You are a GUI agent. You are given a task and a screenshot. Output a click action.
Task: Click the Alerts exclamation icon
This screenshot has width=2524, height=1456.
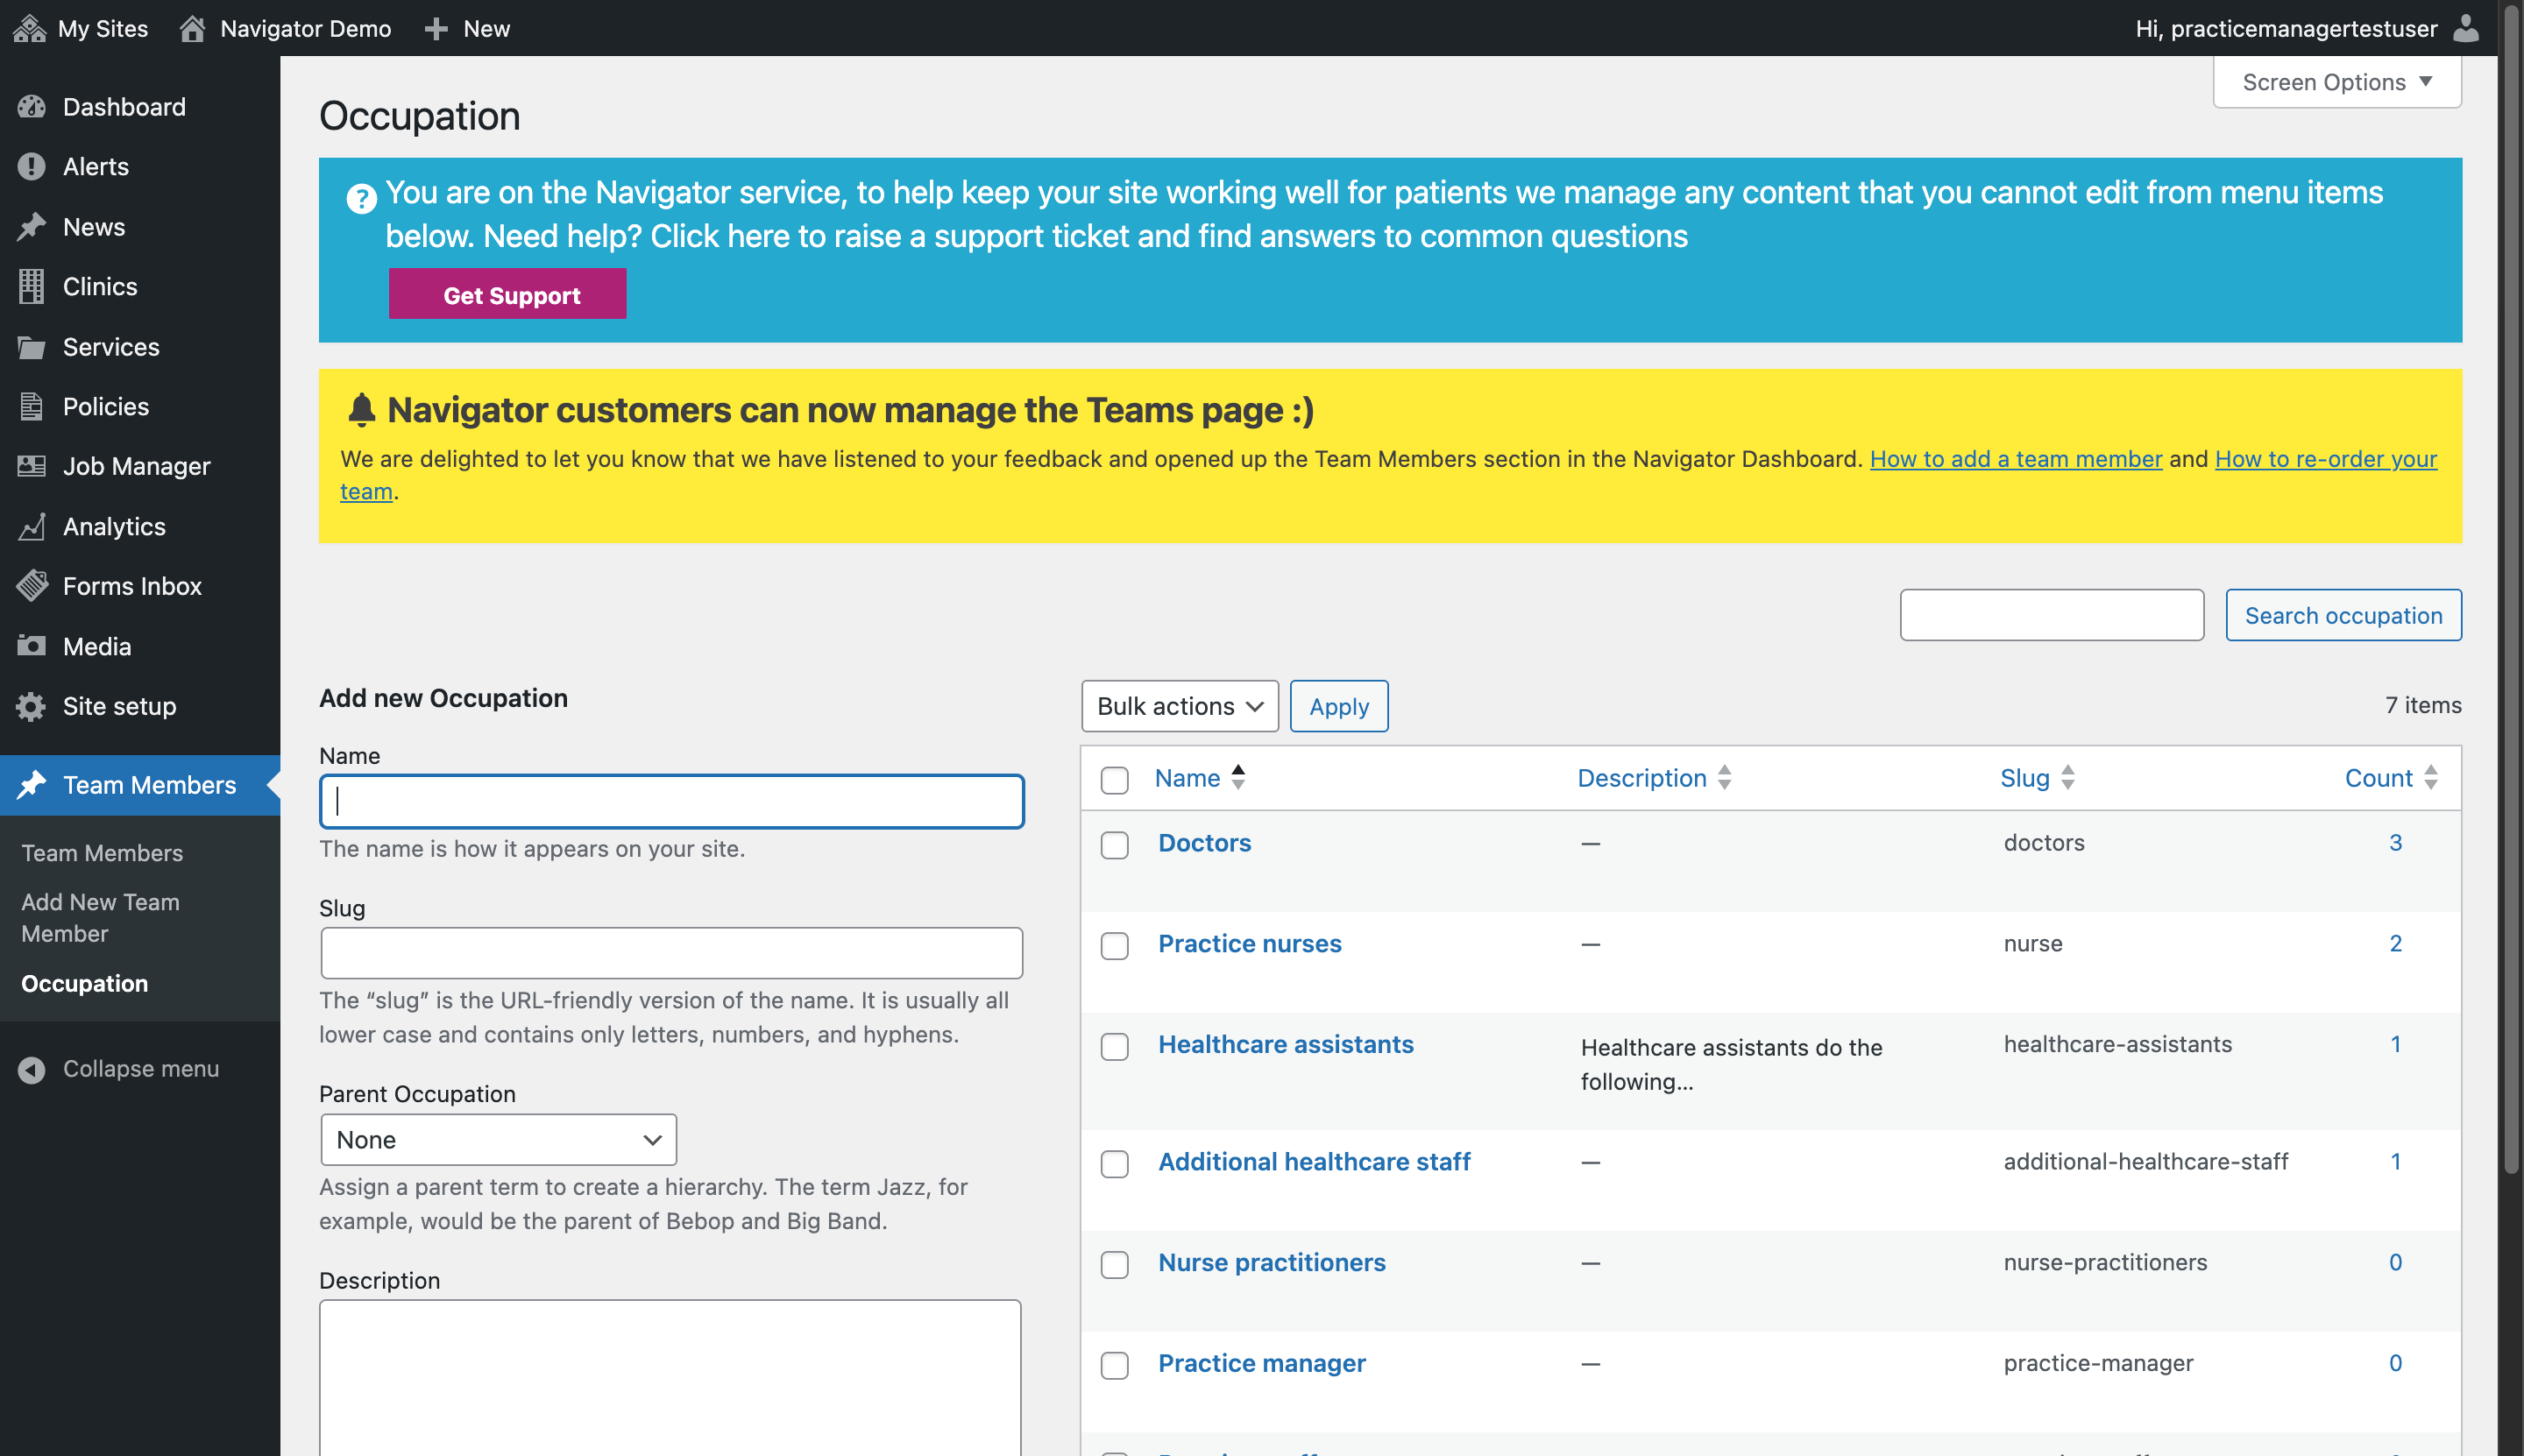tap(32, 166)
